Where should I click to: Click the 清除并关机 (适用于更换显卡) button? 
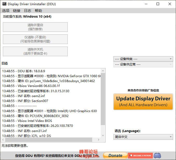pyautogui.click(x=35, y=52)
